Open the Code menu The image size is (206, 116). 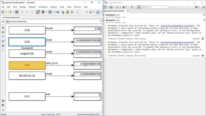click(62, 7)
